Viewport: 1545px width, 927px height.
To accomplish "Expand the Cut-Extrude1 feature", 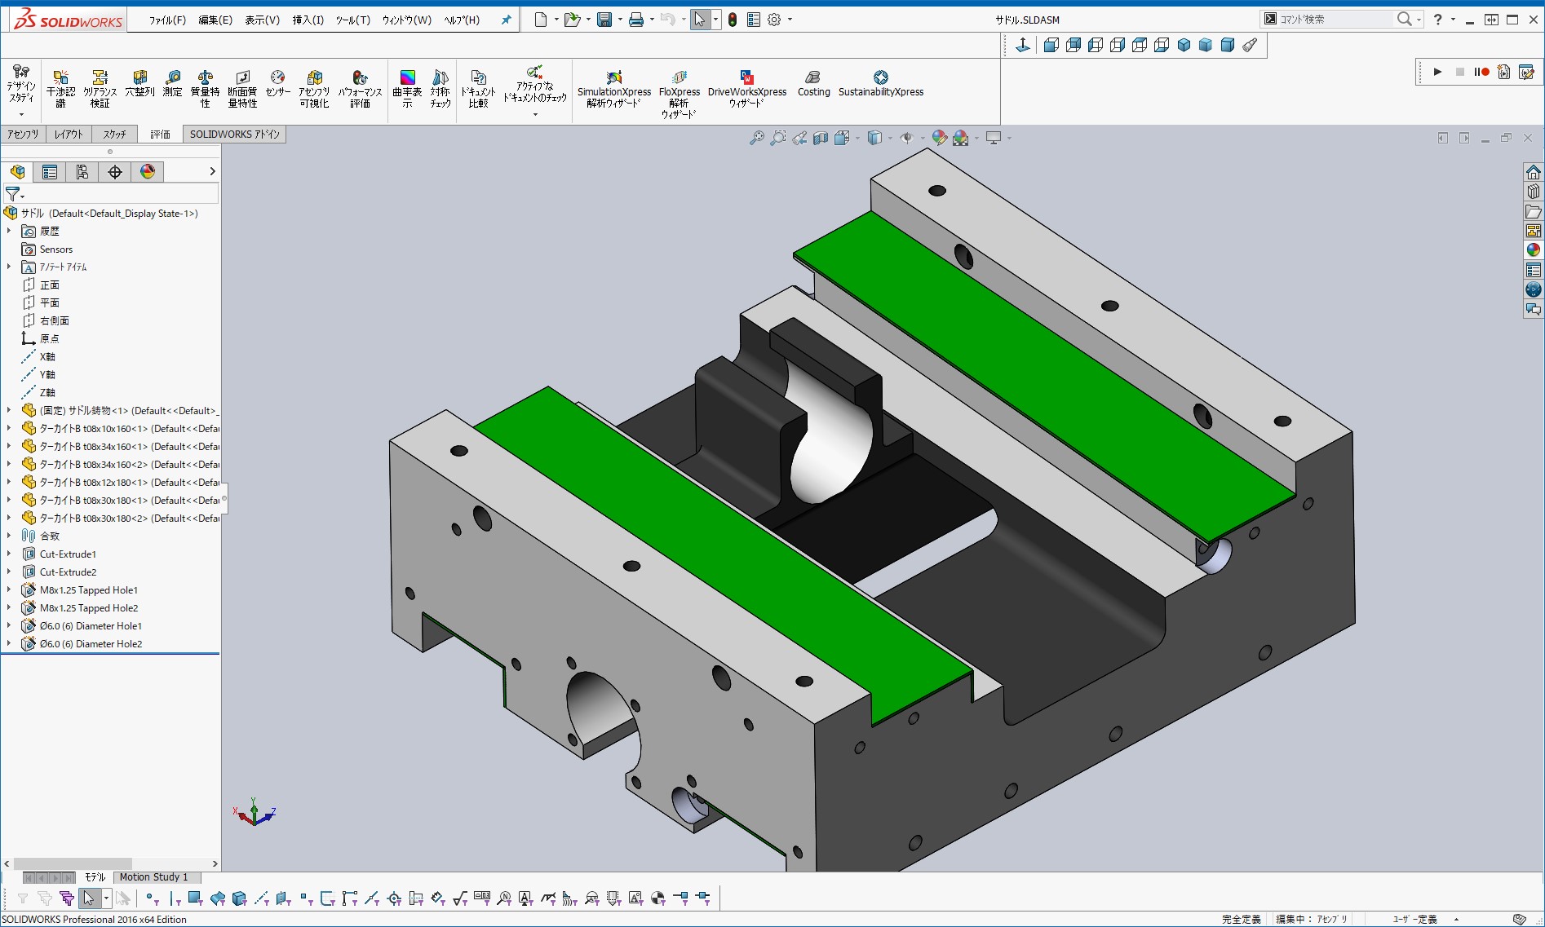I will pyautogui.click(x=9, y=554).
